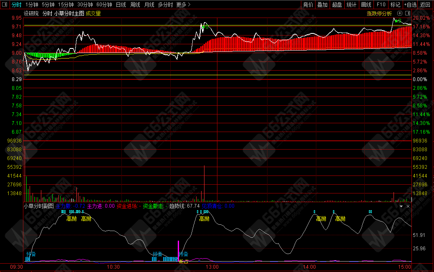434x272 pixels.
Task: Toggle 超盘 view
Action: coord(337,5)
